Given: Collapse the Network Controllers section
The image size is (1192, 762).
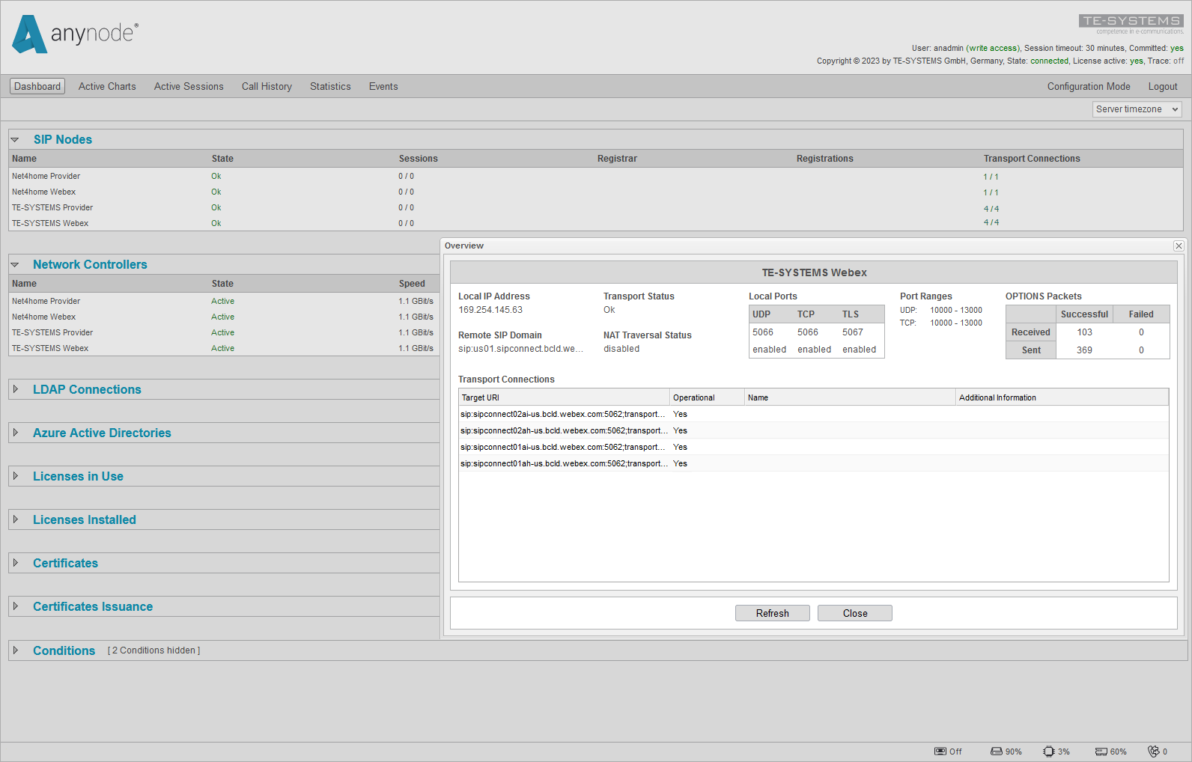Looking at the screenshot, I should pyautogui.click(x=14, y=265).
